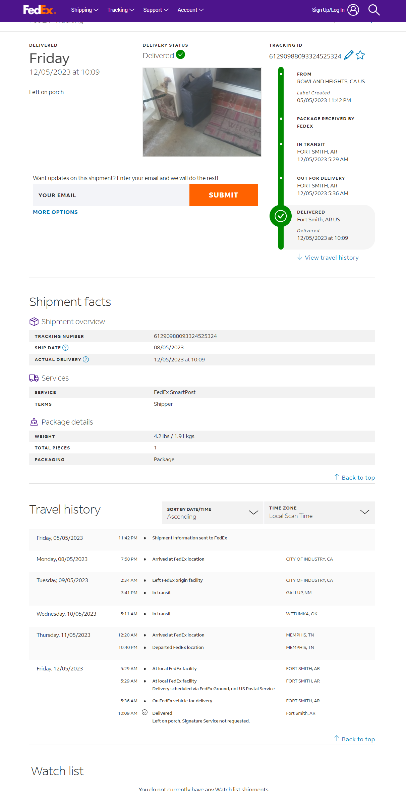Screen dimensions: 406x791
Task: Open the Account dropdown menu
Action: [x=190, y=10]
